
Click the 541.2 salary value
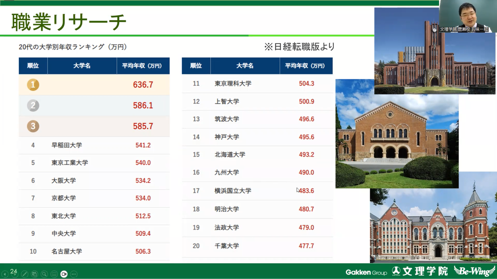(143, 145)
